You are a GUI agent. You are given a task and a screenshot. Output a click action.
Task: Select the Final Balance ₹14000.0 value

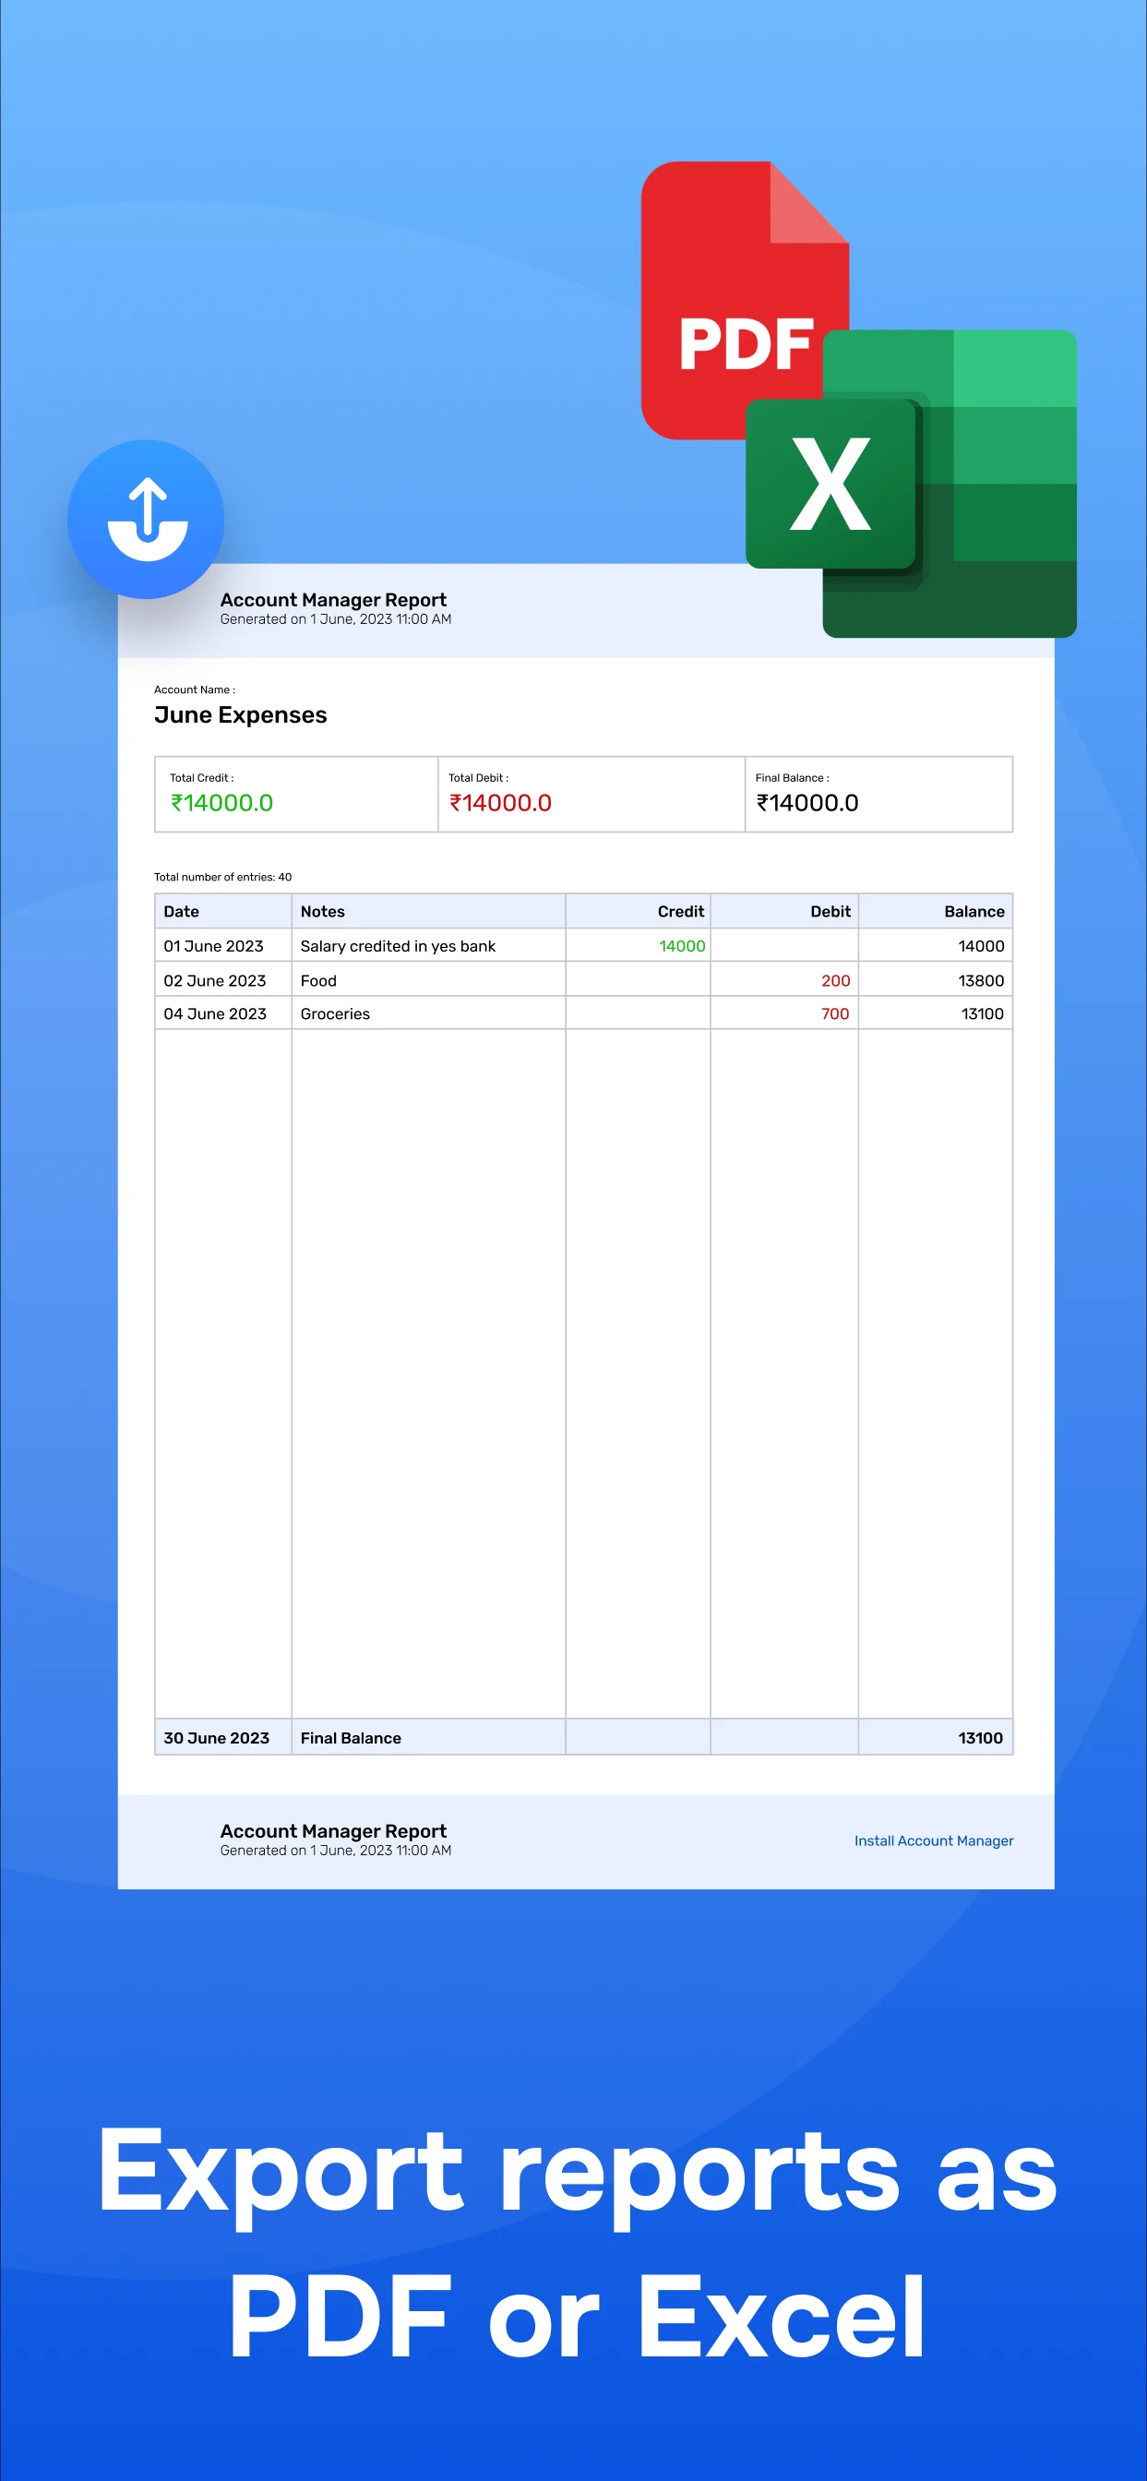point(807,802)
